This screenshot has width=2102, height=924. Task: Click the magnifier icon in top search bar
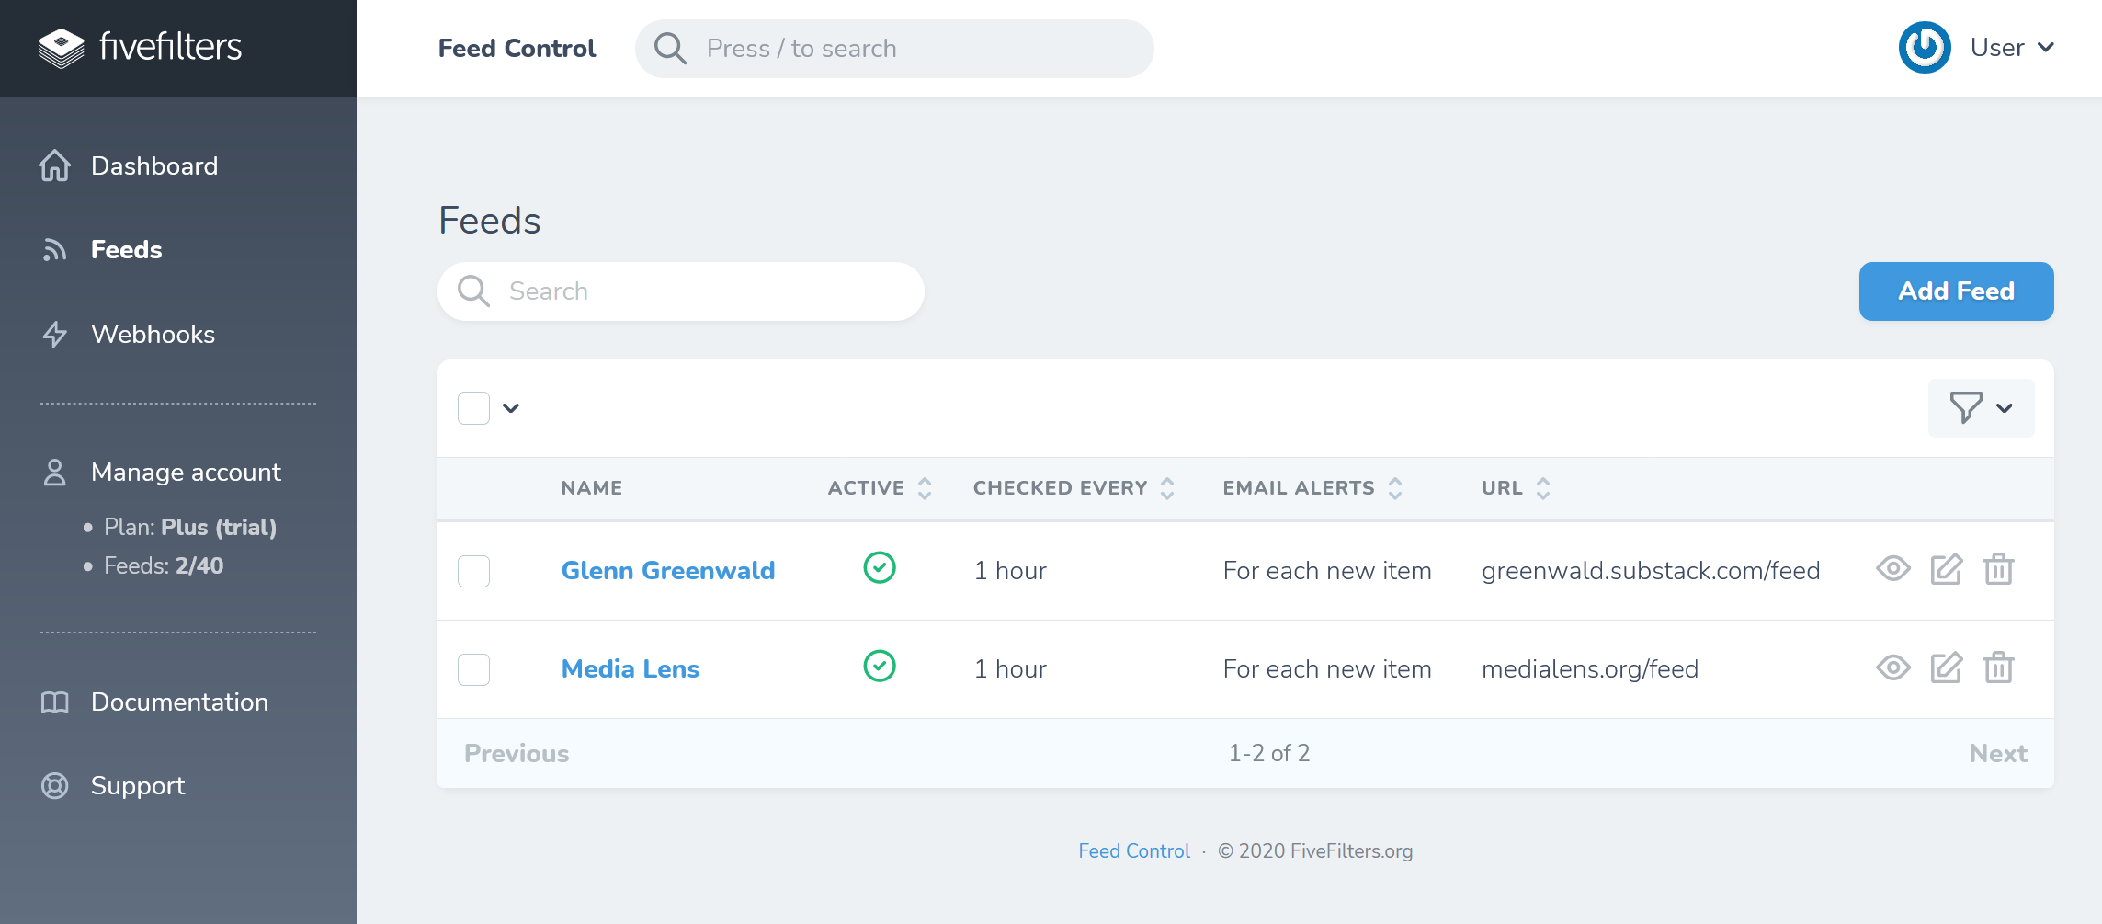pyautogui.click(x=670, y=49)
